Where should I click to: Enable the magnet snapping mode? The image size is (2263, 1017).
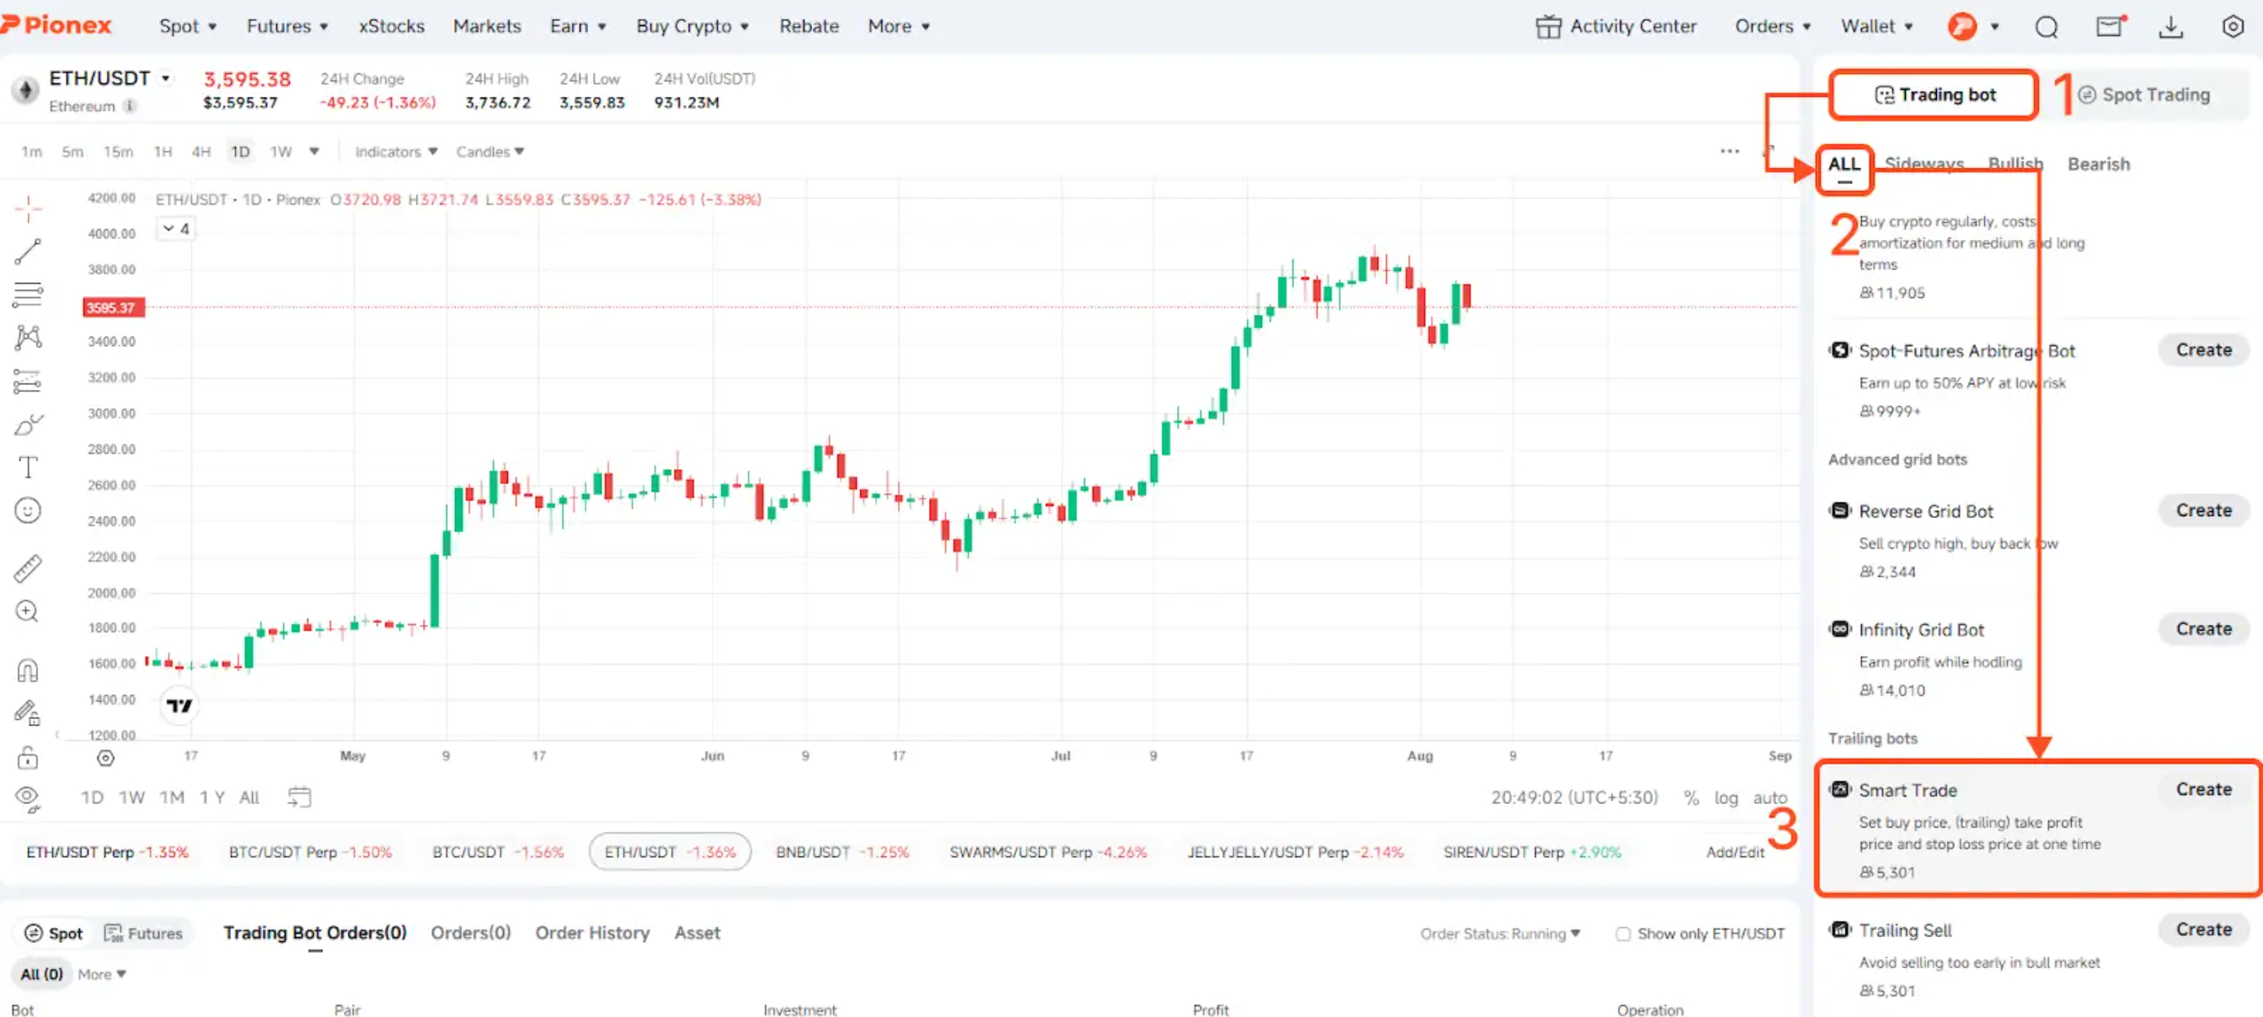point(29,668)
